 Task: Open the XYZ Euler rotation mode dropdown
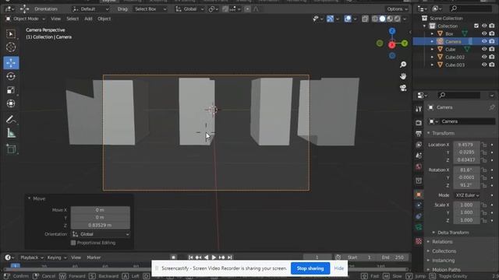[x=467, y=195]
